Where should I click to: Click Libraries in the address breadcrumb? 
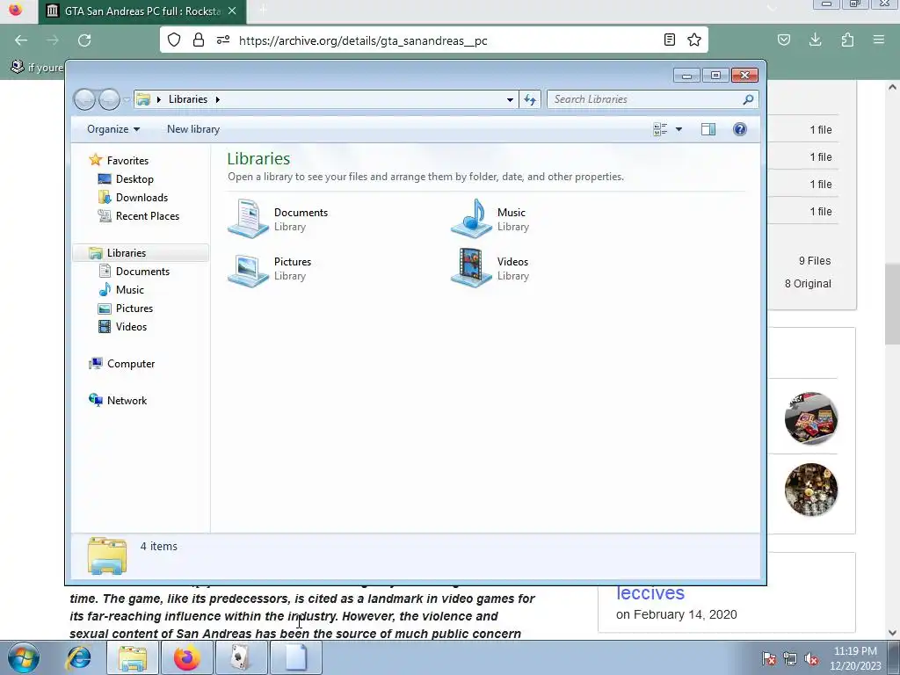tap(188, 99)
